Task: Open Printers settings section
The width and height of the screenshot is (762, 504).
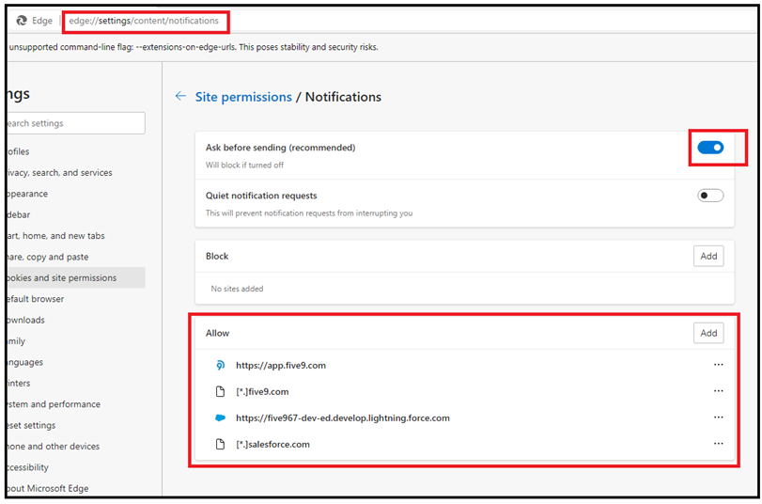Action: (x=76, y=383)
